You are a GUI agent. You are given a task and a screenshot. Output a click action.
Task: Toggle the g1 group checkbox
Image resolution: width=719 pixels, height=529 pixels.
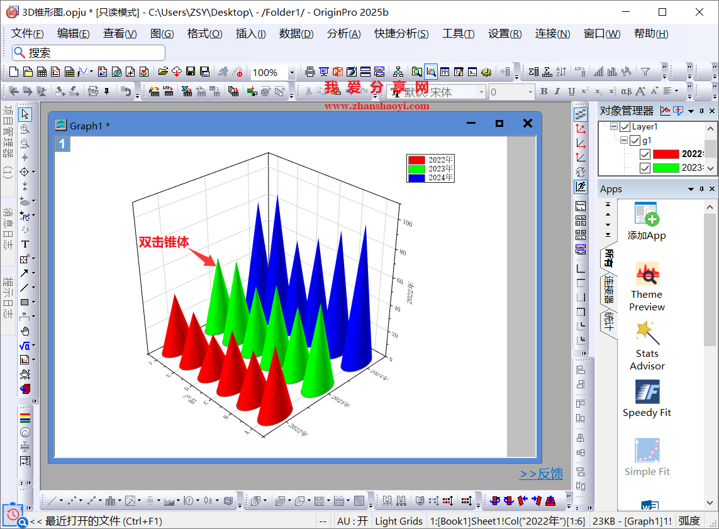tap(635, 141)
